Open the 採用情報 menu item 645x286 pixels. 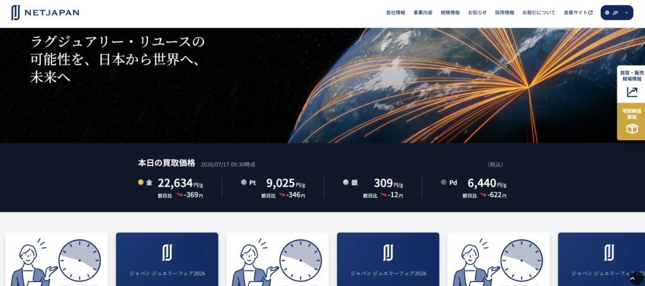tap(505, 13)
